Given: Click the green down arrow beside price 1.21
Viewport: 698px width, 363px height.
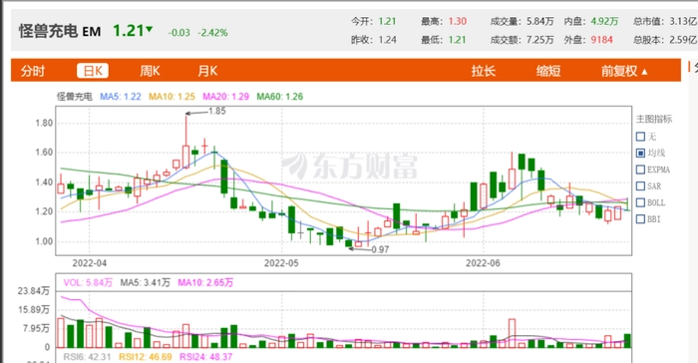Looking at the screenshot, I should [150, 29].
